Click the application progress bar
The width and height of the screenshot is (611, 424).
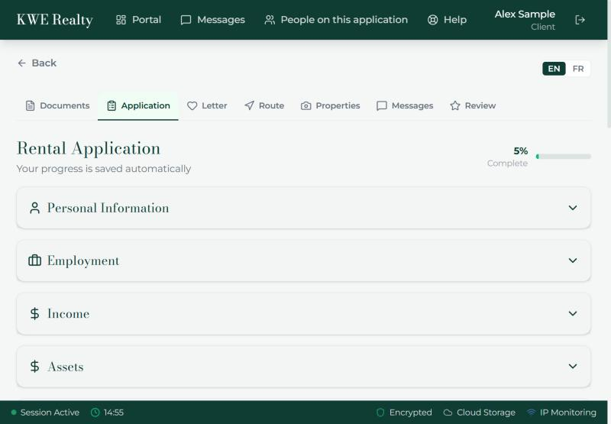(564, 157)
